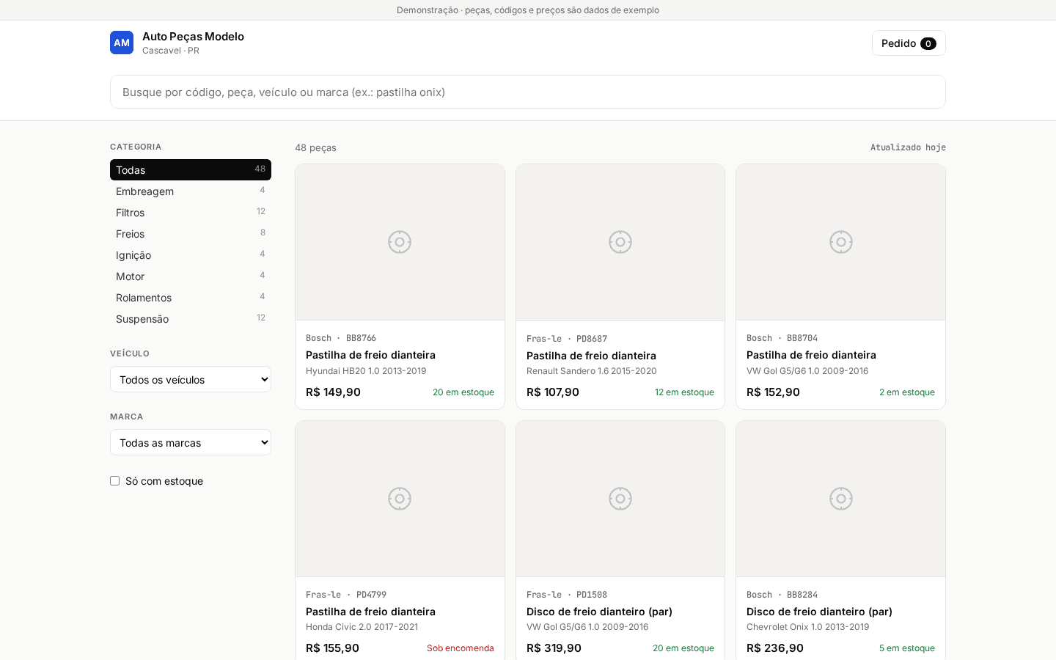This screenshot has height=660, width=1056.
Task: Click placeholder image icon of Bosch BB8704 card
Action: tap(841, 242)
